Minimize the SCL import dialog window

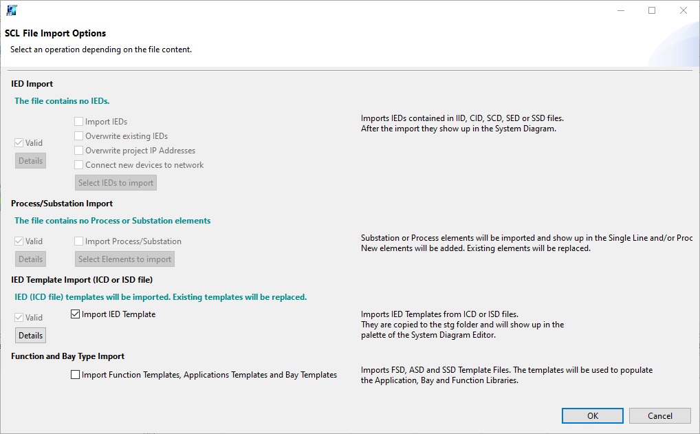(620, 10)
